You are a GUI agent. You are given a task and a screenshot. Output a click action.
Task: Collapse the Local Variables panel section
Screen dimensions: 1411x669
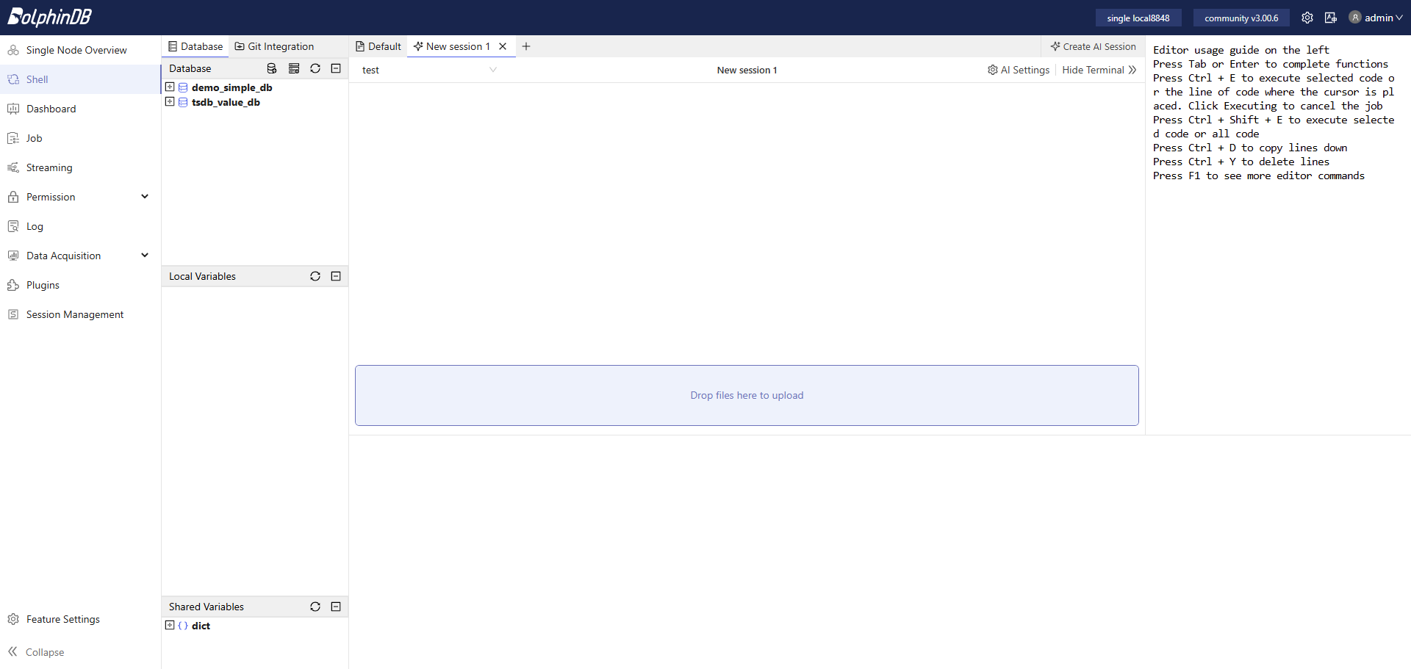[336, 276]
